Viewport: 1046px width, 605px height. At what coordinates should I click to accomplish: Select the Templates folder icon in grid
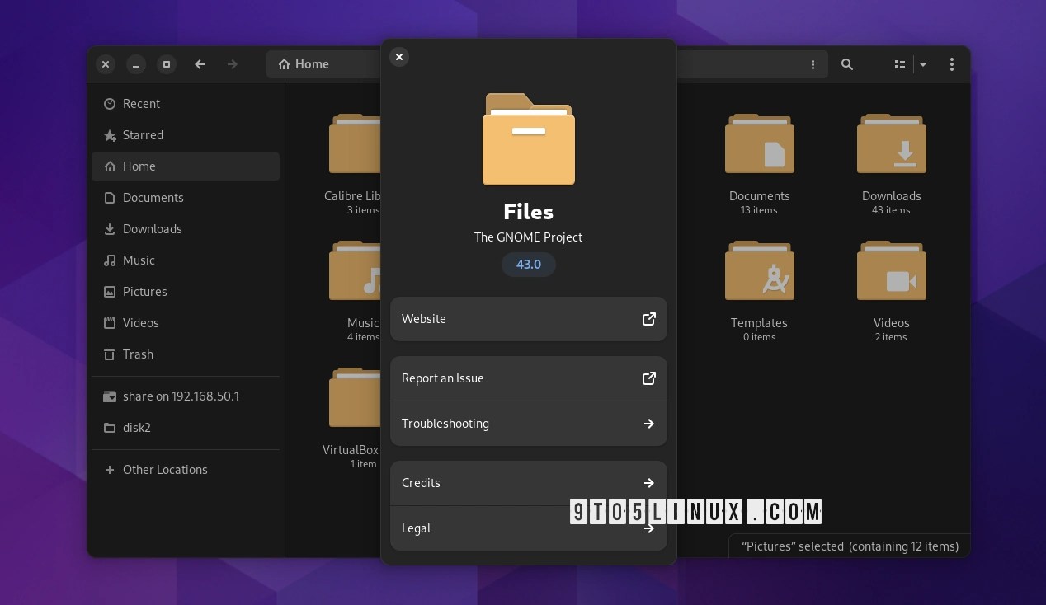pos(759,270)
